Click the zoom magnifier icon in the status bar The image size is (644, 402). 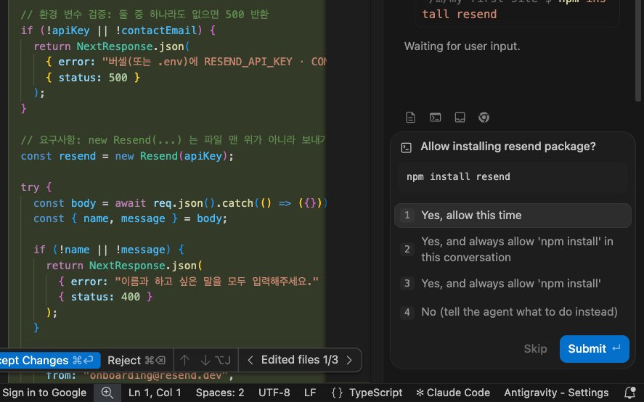107,393
